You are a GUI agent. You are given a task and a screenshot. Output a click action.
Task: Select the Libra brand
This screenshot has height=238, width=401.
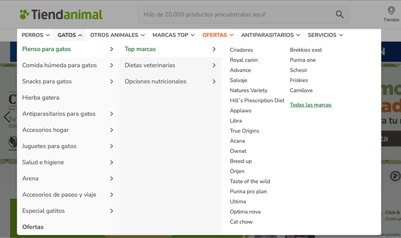coord(236,121)
